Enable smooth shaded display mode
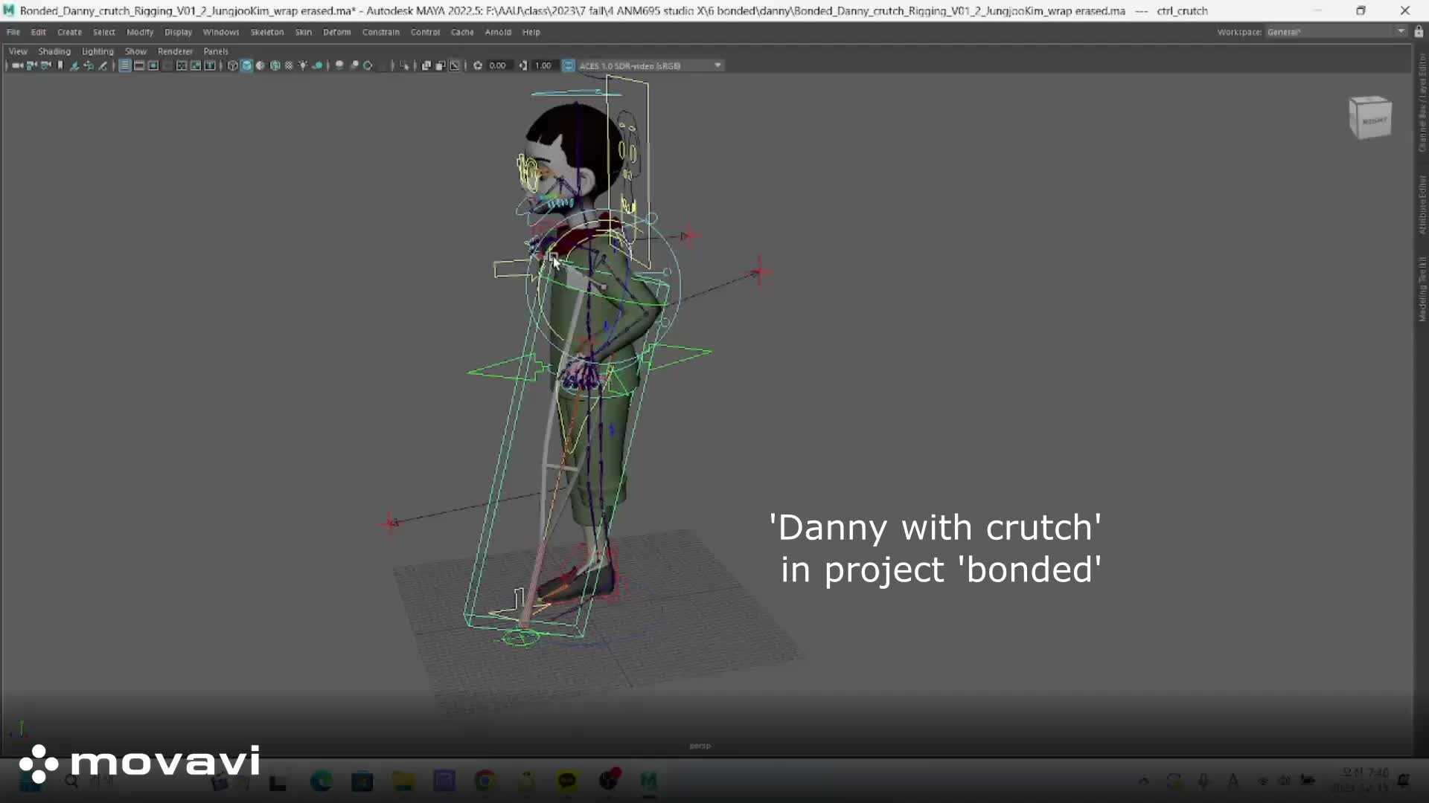The width and height of the screenshot is (1429, 803). click(246, 65)
